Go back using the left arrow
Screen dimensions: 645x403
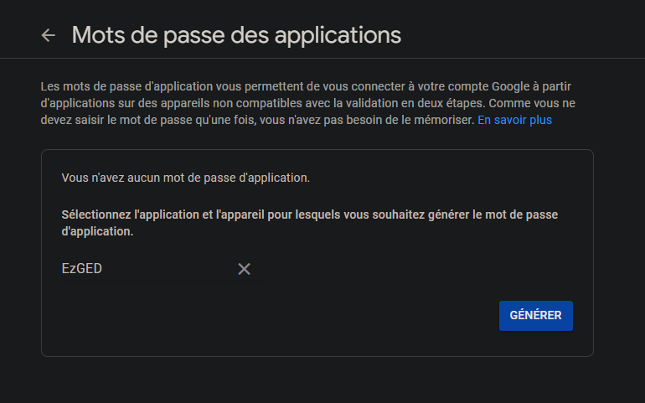49,35
